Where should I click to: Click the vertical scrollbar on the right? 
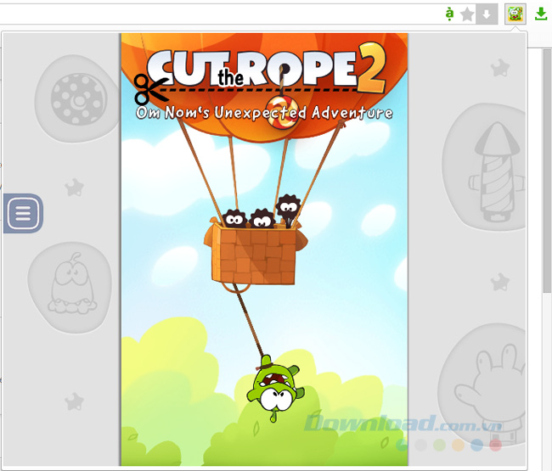(547, 171)
